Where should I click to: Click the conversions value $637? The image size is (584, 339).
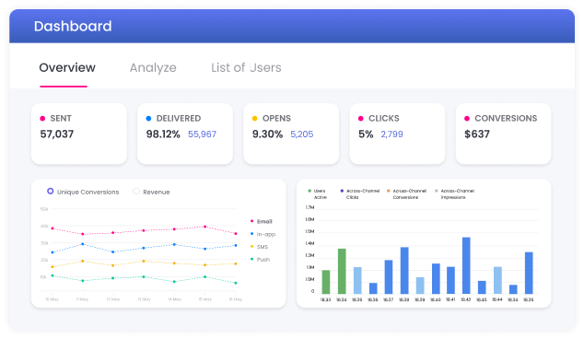click(x=477, y=134)
